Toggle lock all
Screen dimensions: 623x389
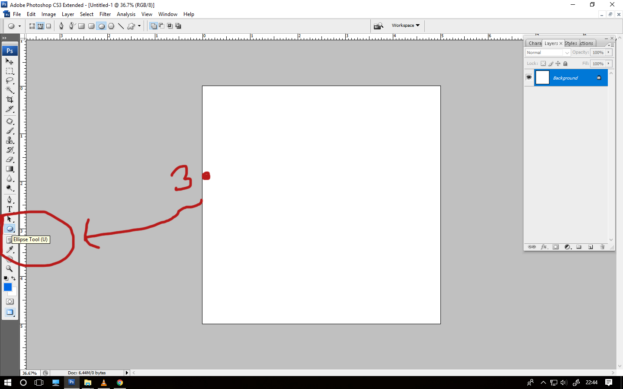pos(565,64)
